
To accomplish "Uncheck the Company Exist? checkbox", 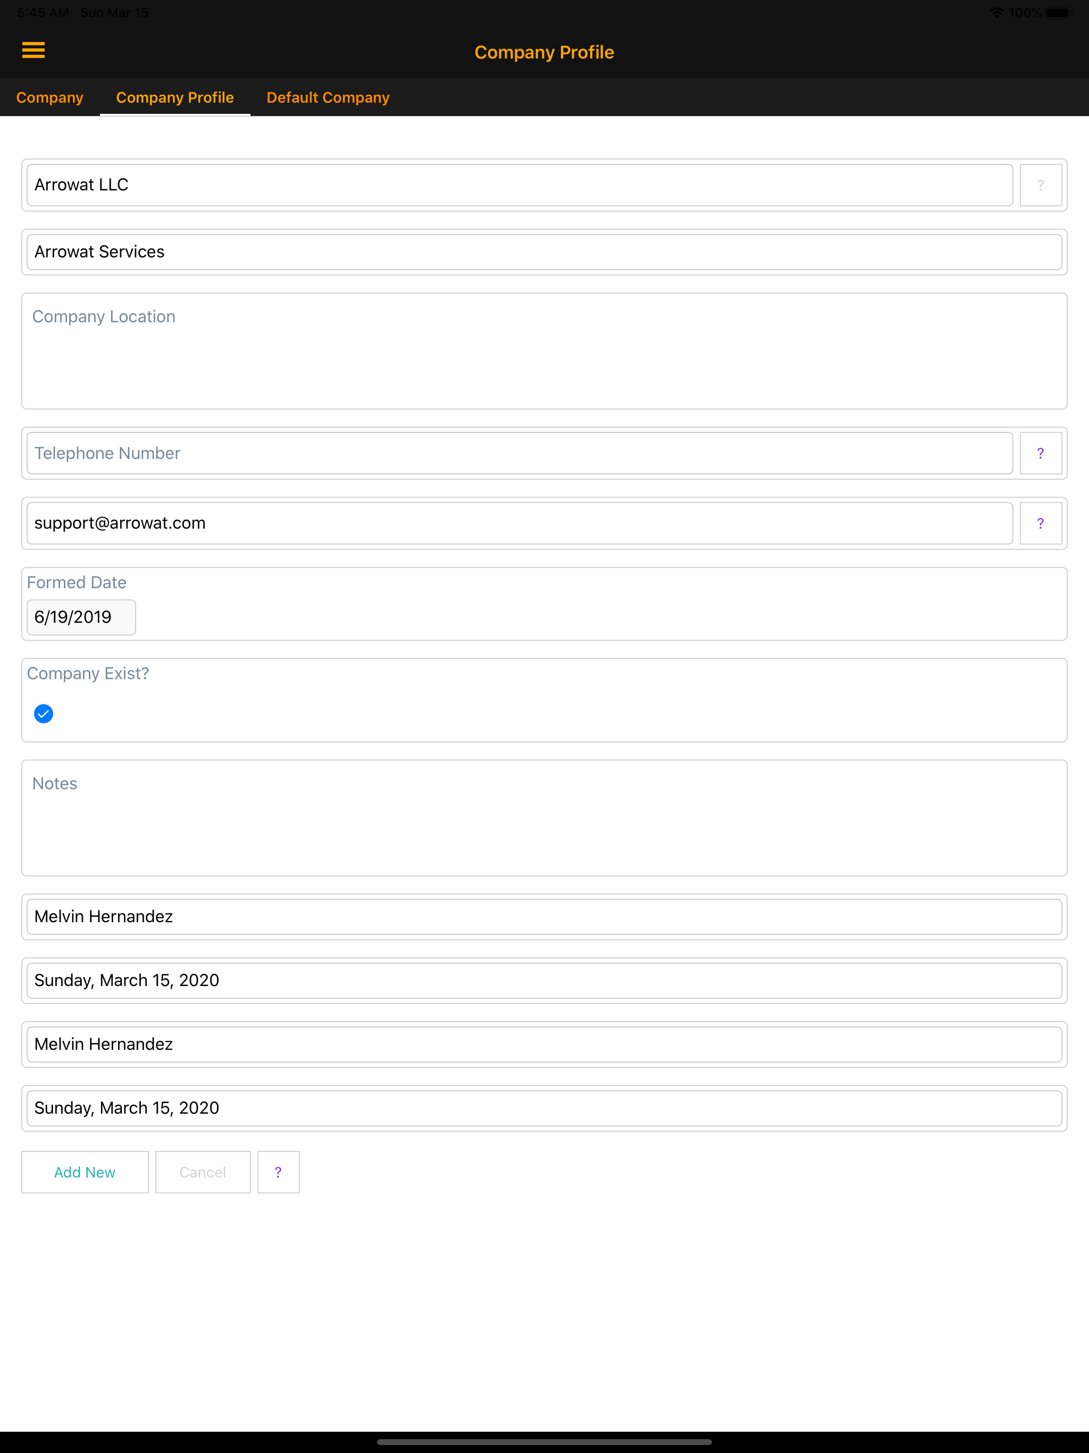I will 44,714.
